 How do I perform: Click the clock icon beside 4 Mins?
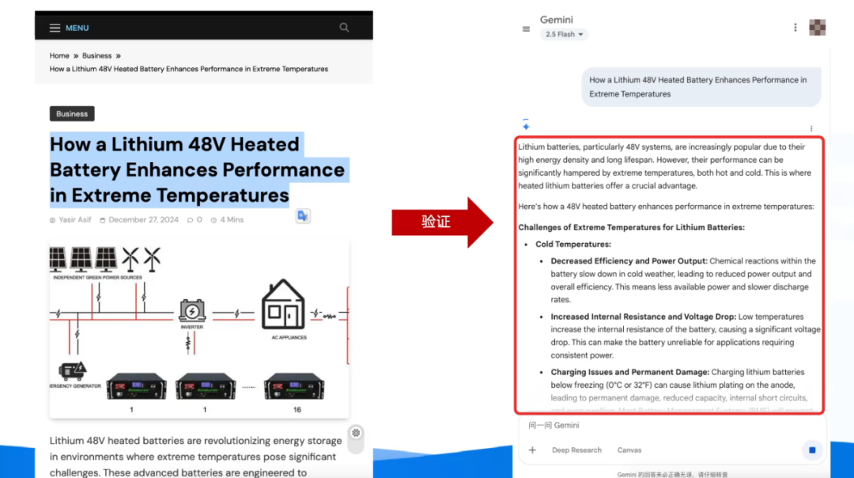coord(213,220)
